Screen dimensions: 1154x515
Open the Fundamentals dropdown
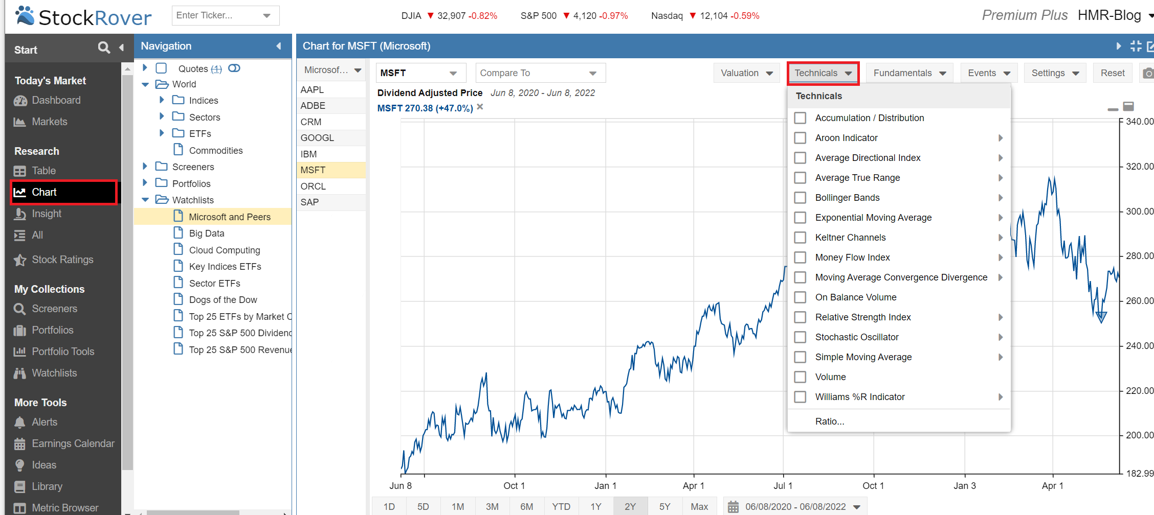909,73
